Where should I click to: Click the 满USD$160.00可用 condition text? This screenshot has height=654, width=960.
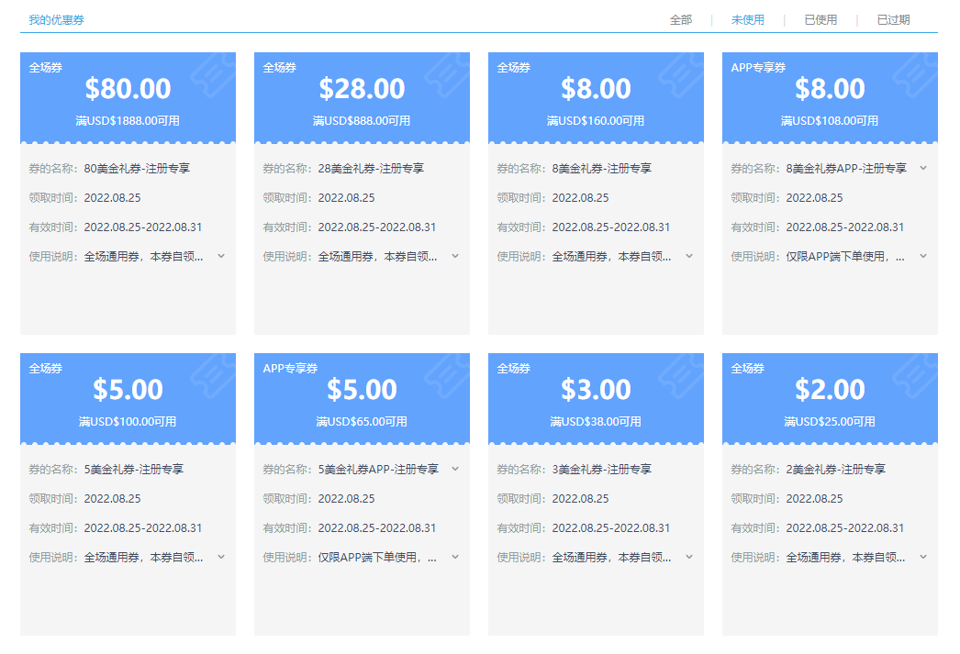tap(596, 121)
